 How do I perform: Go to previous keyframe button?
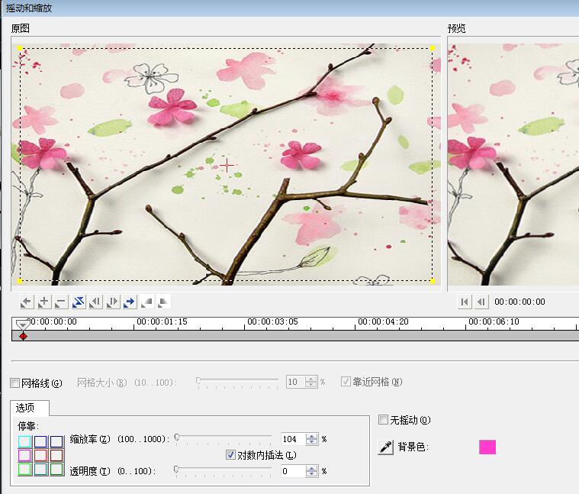27,302
